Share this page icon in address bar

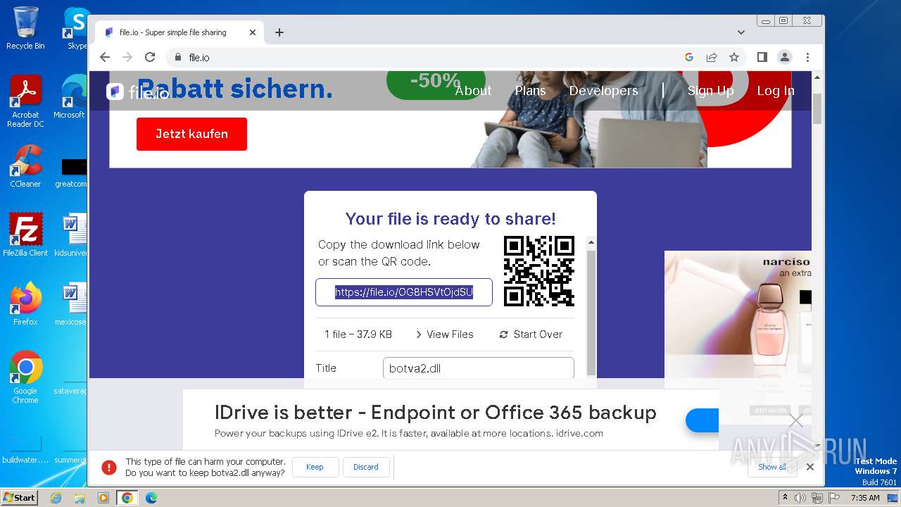(712, 57)
